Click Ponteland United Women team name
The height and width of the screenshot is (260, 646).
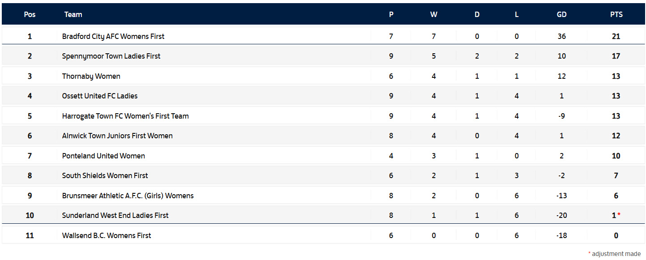103,156
